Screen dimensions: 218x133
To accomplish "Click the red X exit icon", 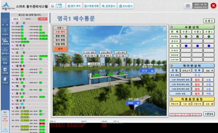I will (213, 6).
